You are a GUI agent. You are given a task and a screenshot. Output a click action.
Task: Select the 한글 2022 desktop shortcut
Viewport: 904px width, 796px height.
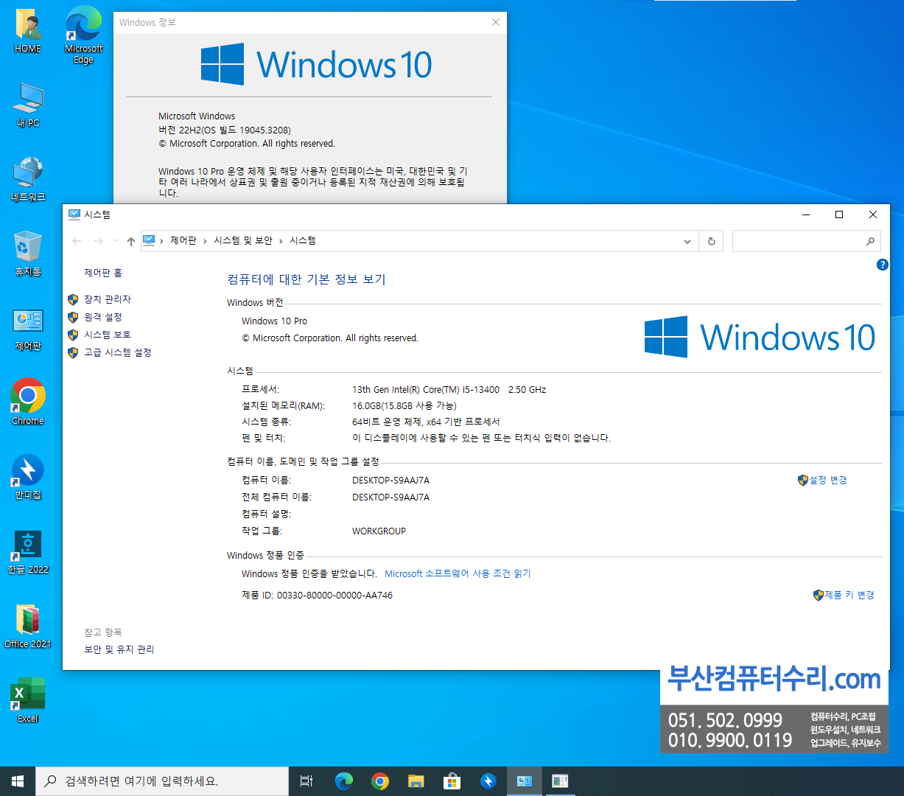[x=28, y=551]
